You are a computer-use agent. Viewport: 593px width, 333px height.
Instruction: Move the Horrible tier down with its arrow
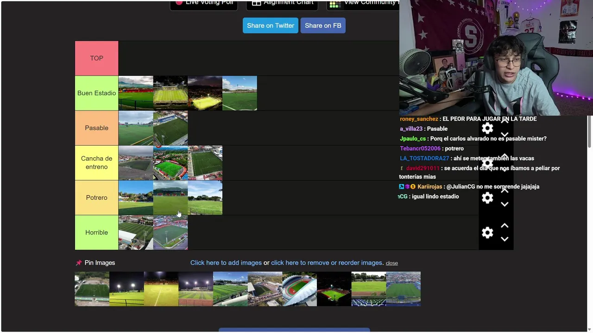click(505, 239)
